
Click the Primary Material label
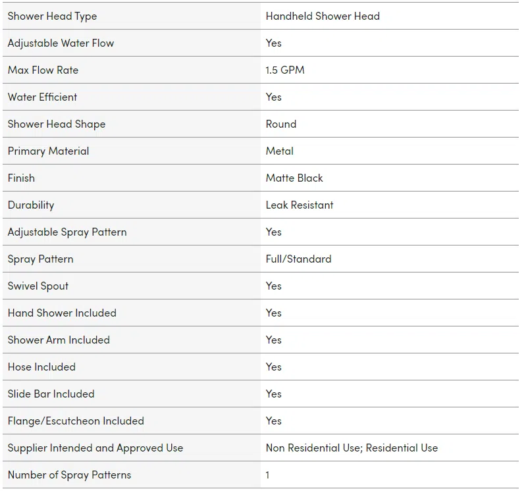coord(48,151)
